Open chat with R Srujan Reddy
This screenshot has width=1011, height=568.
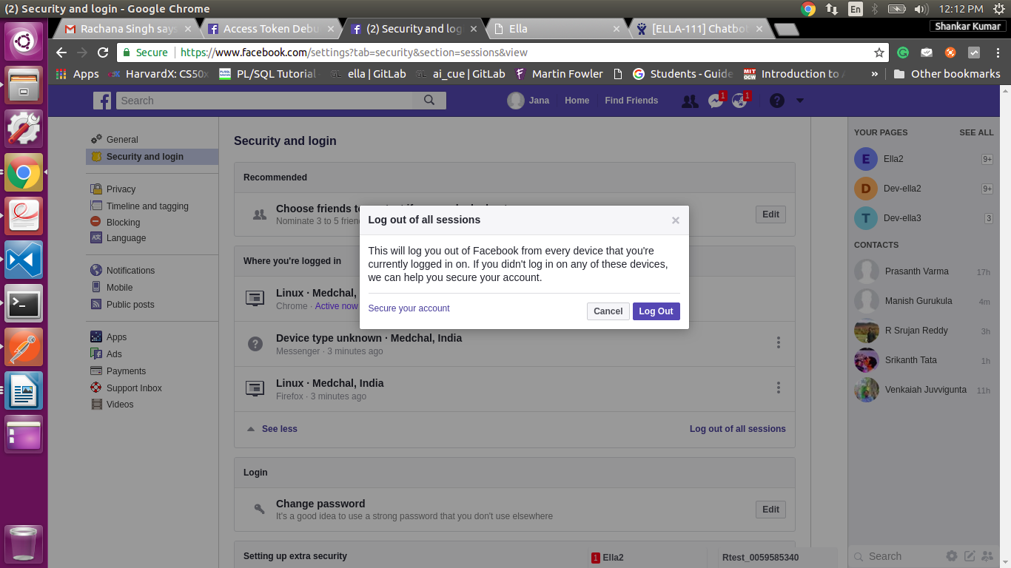[924, 331]
